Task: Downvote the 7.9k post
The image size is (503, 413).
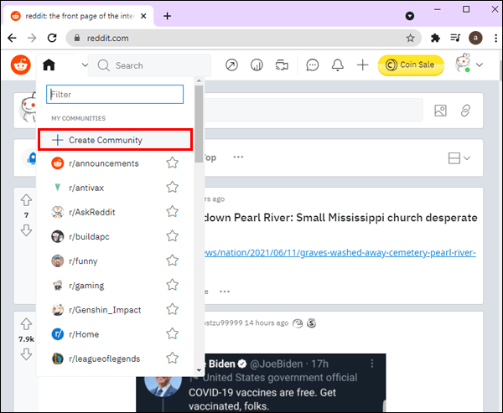Action: [26, 354]
